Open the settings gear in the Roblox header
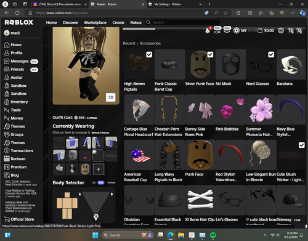 tap(281, 31)
